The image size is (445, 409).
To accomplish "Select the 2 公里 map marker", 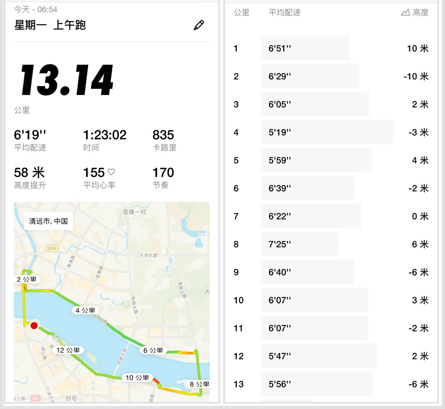I will [27, 279].
